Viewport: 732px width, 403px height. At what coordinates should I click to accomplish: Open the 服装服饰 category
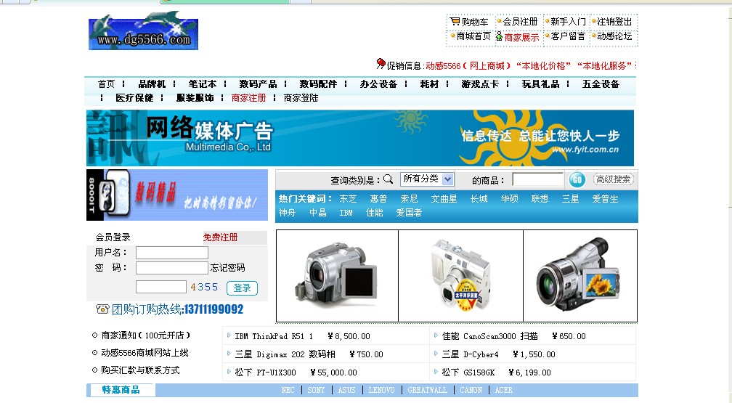pos(195,98)
